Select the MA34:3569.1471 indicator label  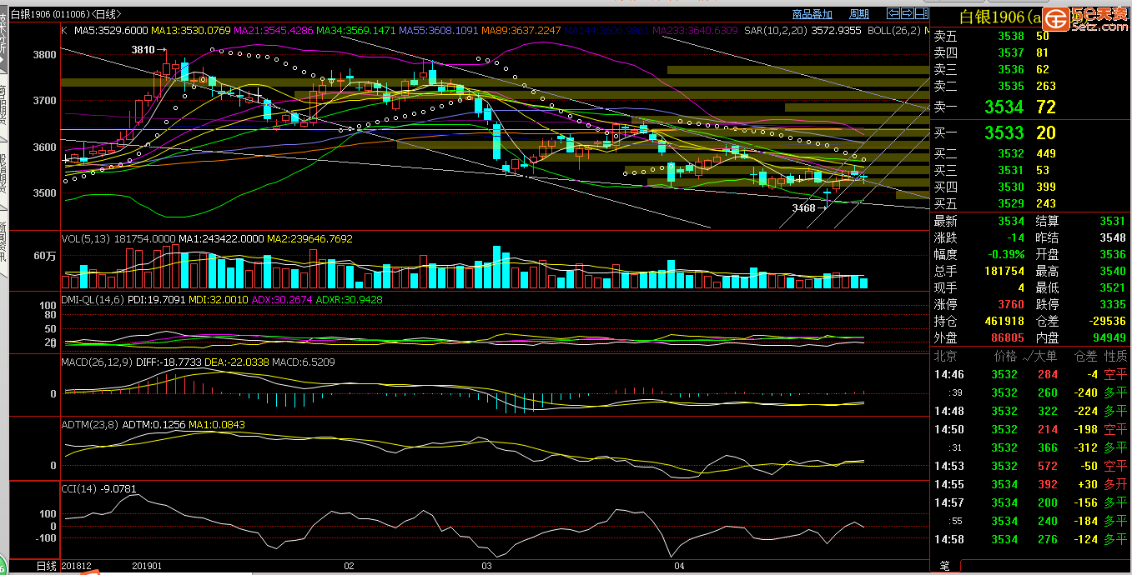point(356,31)
